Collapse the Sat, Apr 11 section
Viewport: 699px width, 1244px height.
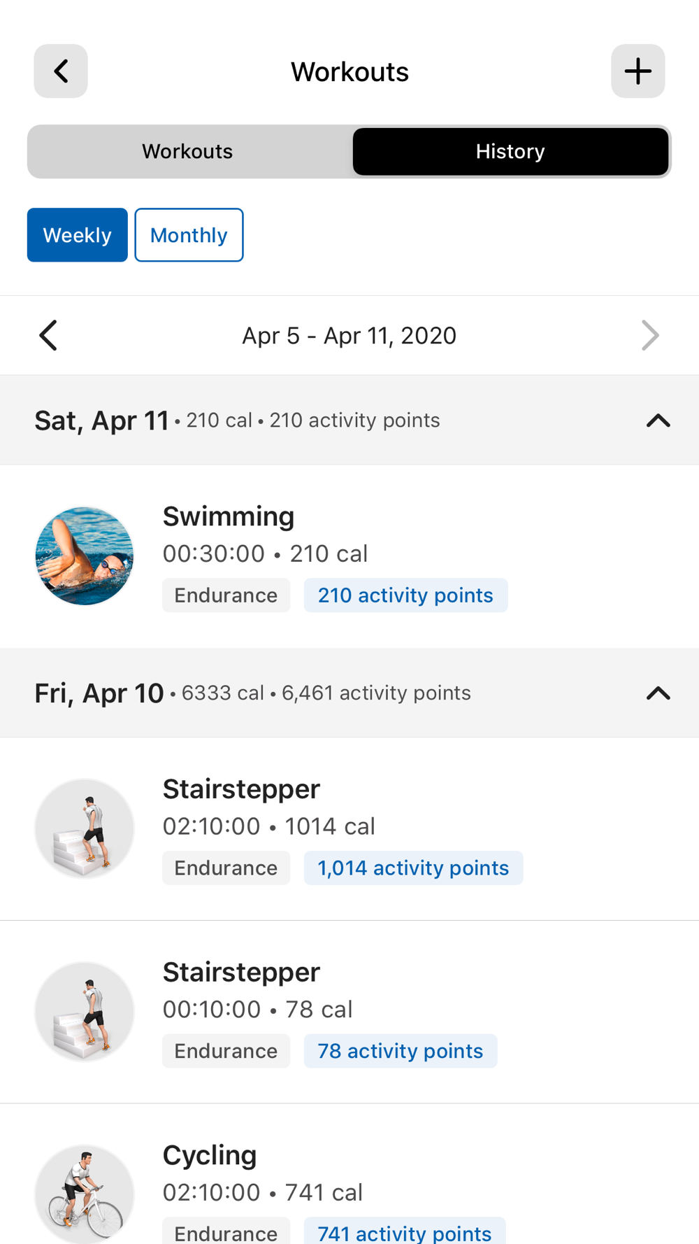point(658,420)
